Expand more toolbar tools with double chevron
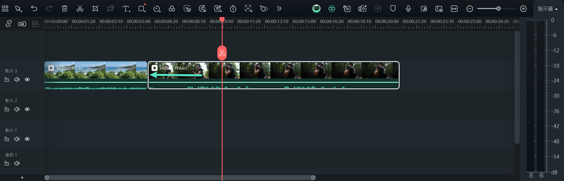 [x=279, y=8]
